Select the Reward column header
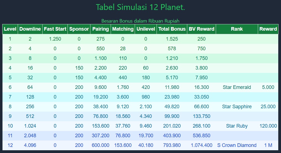This screenshot has height=153, width=281. pyautogui.click(x=268, y=29)
